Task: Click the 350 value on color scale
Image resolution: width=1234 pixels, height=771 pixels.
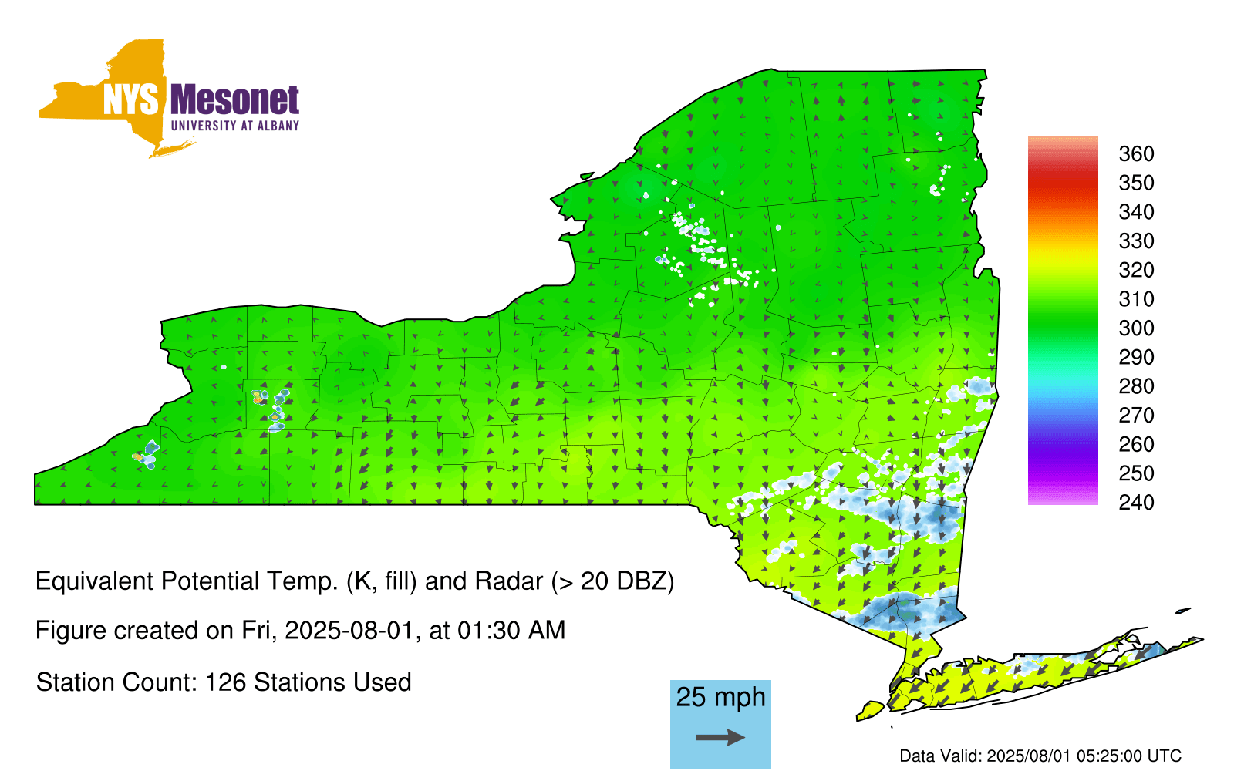Action: pyautogui.click(x=1136, y=183)
